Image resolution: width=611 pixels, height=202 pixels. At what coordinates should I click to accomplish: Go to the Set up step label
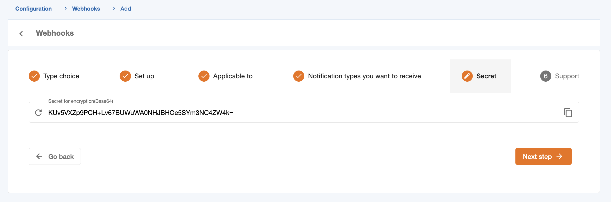coord(144,76)
